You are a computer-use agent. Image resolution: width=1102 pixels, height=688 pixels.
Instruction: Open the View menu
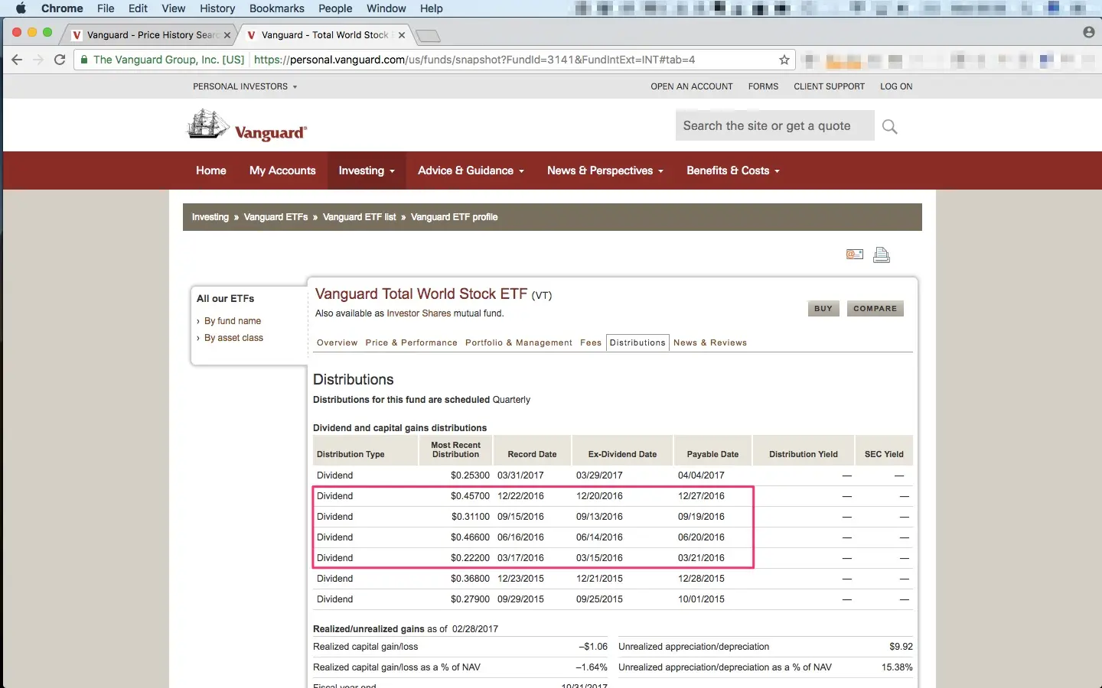(174, 8)
